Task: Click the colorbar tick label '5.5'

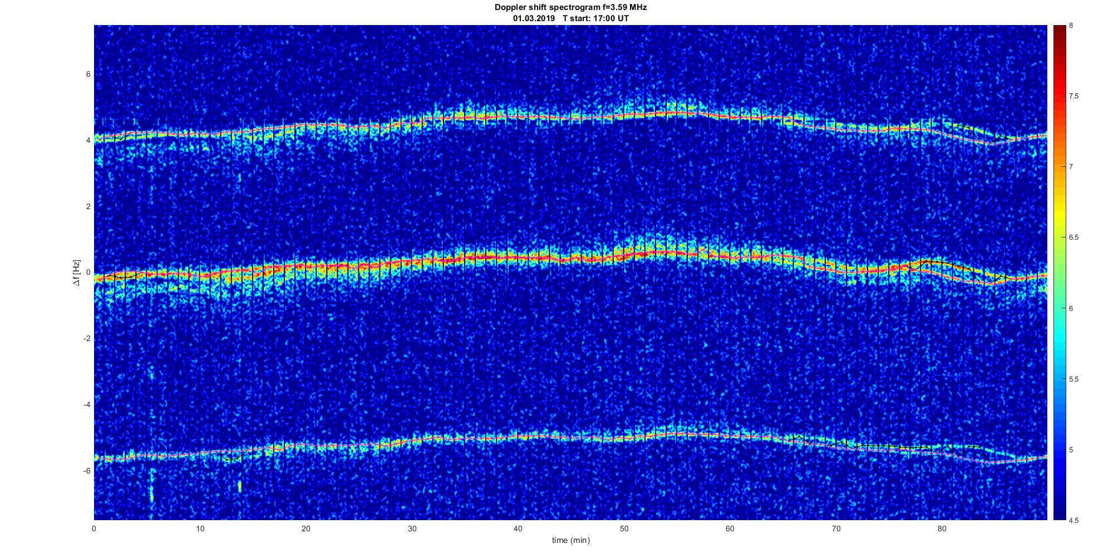Action: coord(1074,379)
